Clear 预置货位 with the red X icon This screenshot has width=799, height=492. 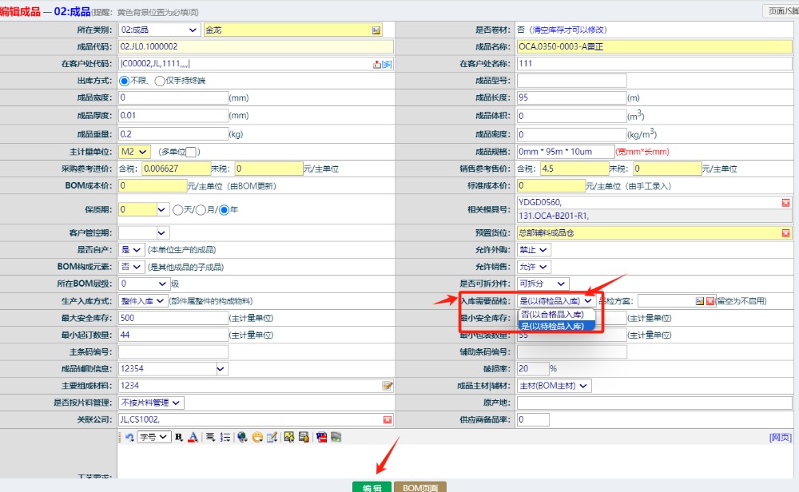(x=785, y=233)
